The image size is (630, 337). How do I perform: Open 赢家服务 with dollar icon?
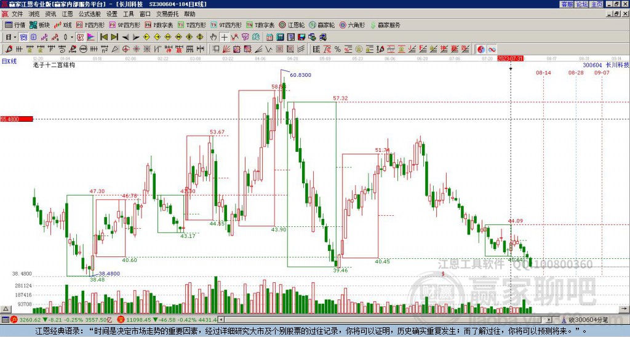[385, 25]
